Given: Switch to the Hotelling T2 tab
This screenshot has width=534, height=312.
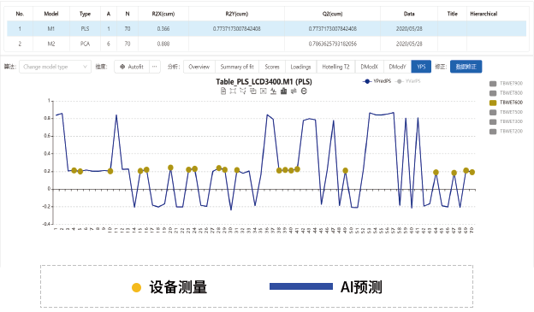Looking at the screenshot, I should 335,67.
